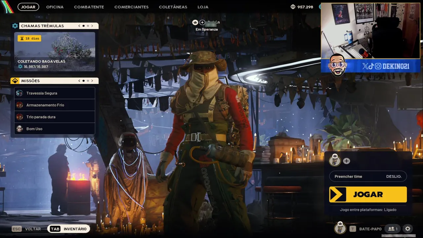This screenshot has height=238, width=423.
Task: Click the plus icon above the character
Action: coord(202,22)
